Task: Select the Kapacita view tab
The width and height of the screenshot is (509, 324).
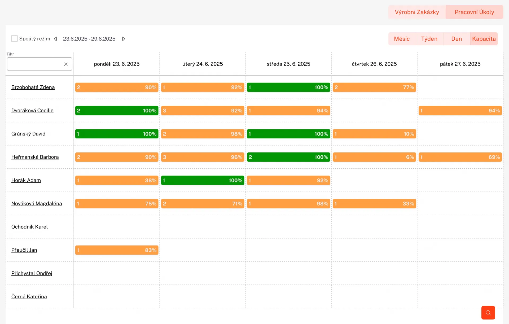Action: (x=484, y=39)
